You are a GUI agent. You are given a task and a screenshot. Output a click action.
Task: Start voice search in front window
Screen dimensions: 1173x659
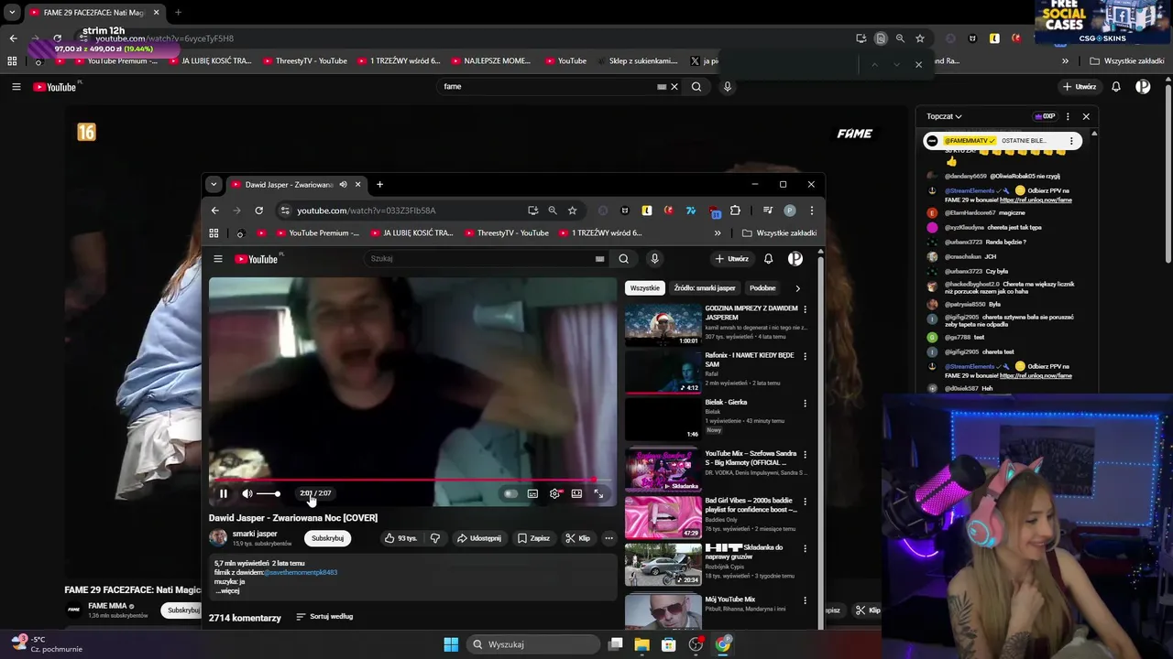coord(654,259)
